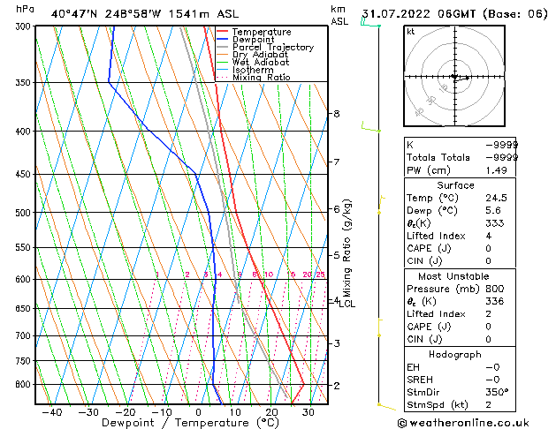Click the yellow wind barb at the chart bottom
This screenshot has width=556, height=429.
385,405
